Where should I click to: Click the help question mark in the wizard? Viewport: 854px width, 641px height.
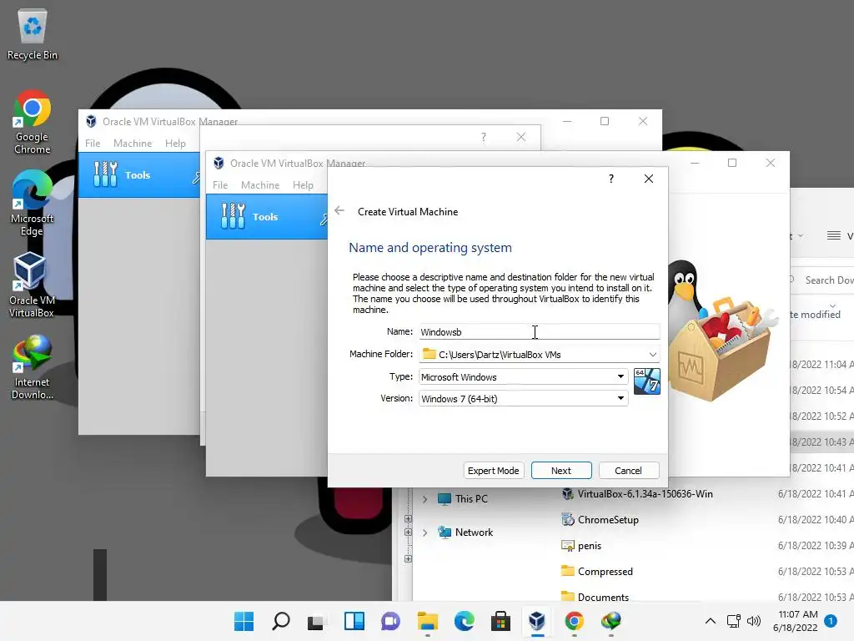click(x=611, y=179)
